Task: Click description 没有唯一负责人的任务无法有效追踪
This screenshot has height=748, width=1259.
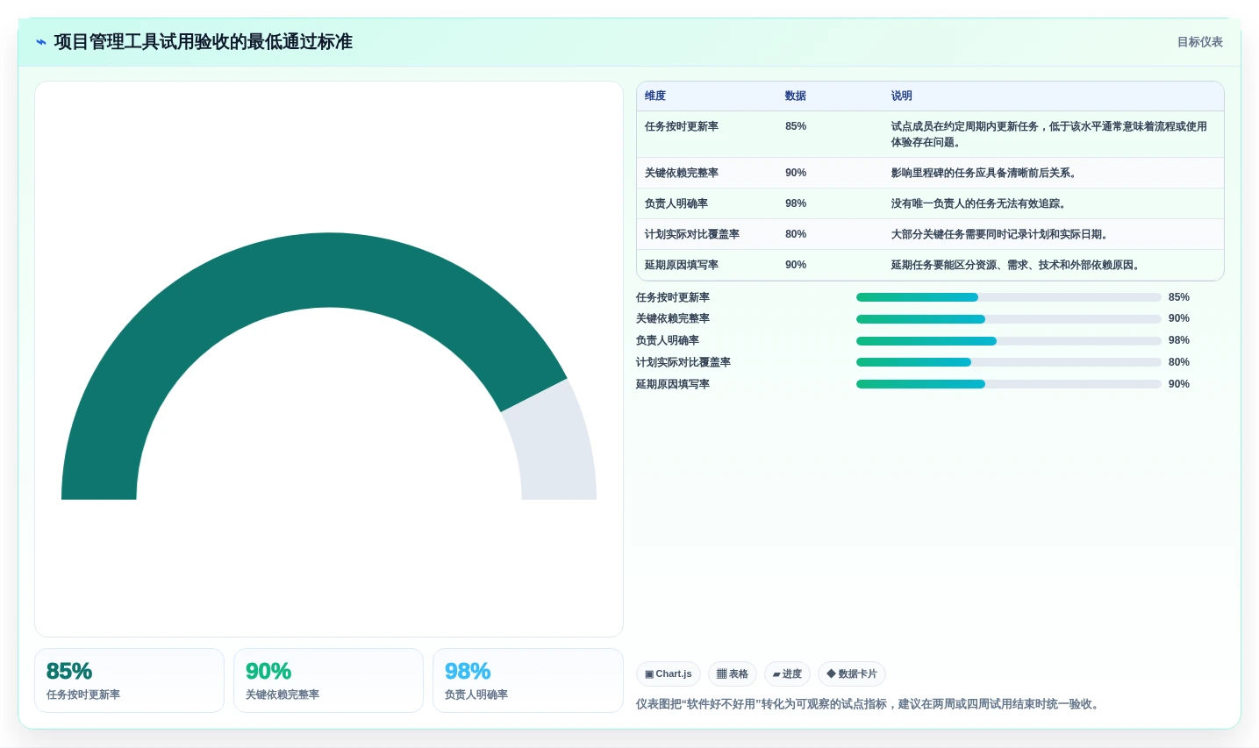Action: (x=978, y=203)
